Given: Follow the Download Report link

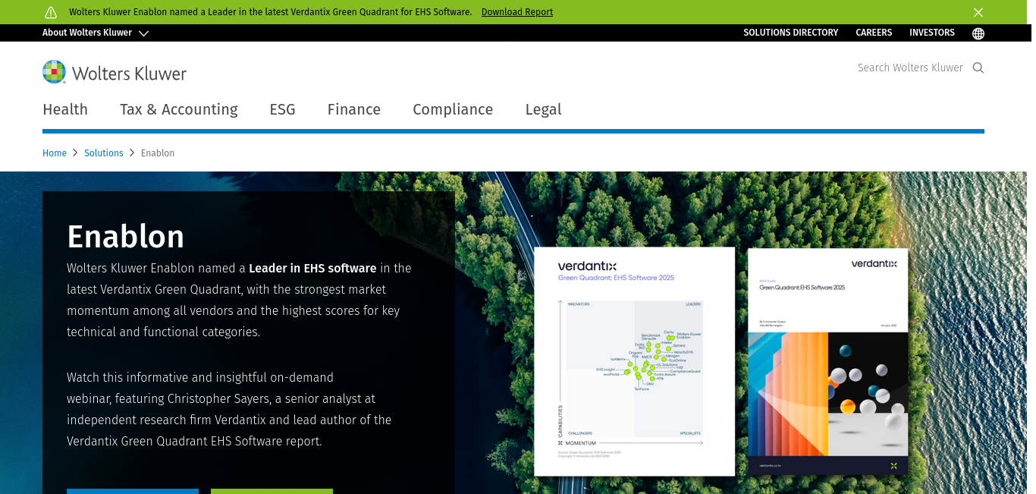Looking at the screenshot, I should pyautogui.click(x=517, y=12).
